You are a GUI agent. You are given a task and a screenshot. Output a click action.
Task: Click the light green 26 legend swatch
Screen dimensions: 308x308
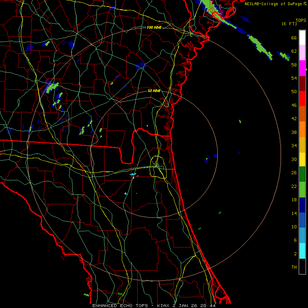(302, 190)
